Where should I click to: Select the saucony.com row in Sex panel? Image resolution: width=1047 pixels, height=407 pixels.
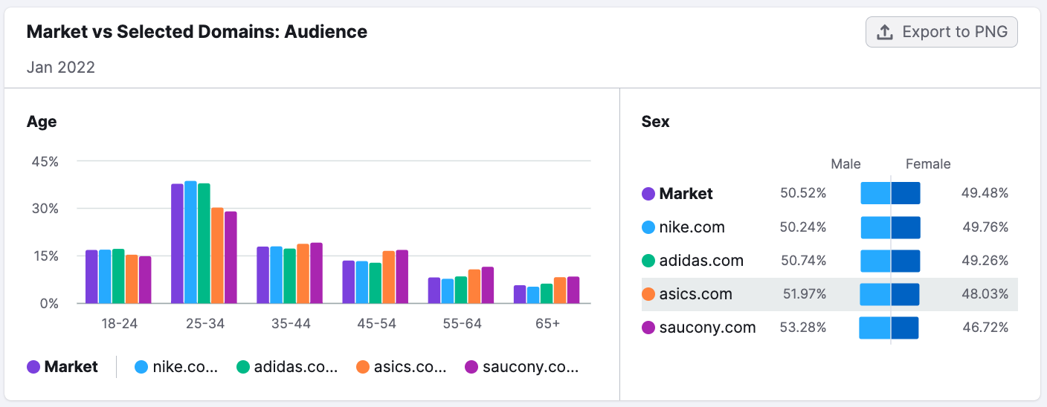pos(707,328)
